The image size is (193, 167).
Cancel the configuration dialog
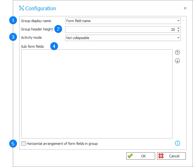[171, 156]
